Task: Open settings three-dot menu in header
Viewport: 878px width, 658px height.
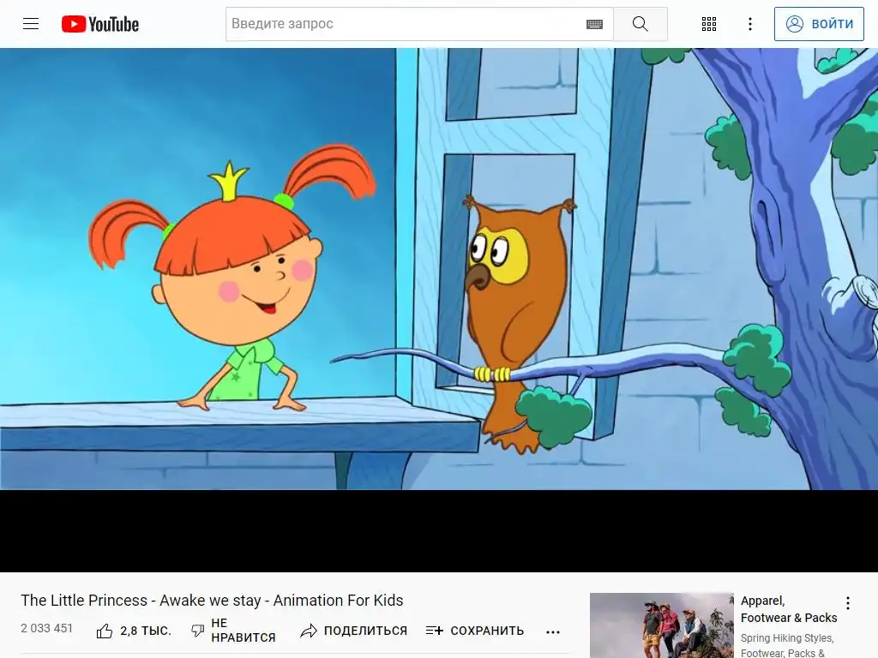Action: [749, 24]
